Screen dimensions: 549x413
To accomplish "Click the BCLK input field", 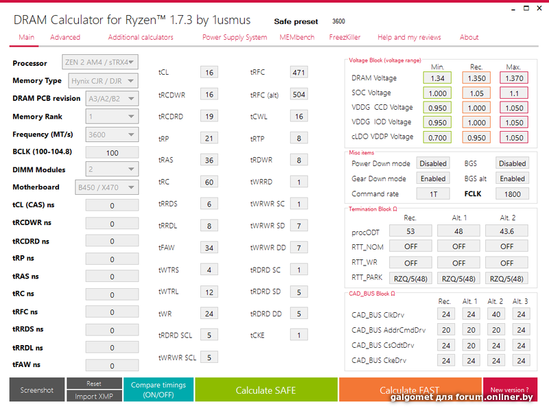I will tap(112, 152).
